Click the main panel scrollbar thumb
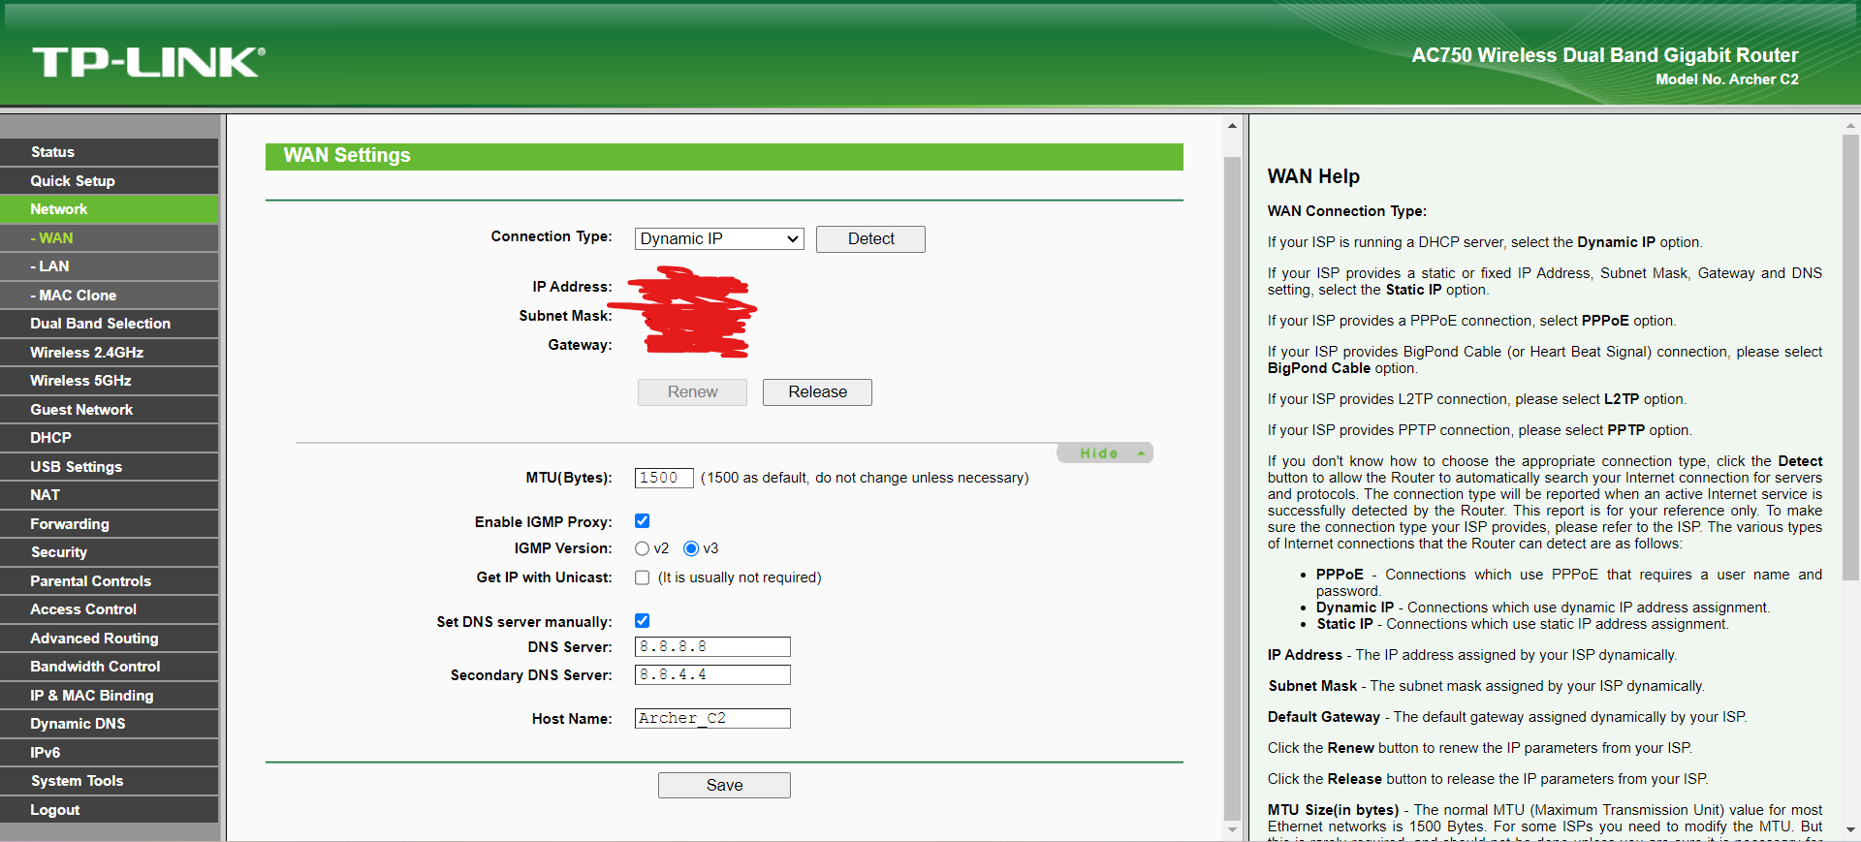 click(x=1232, y=488)
